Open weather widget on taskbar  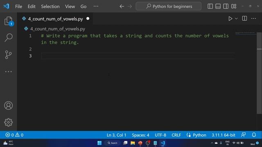click(x=8, y=143)
